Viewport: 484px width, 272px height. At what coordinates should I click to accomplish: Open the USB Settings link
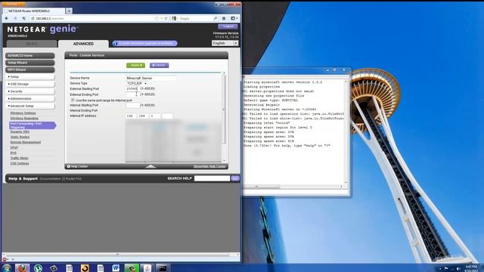20,163
